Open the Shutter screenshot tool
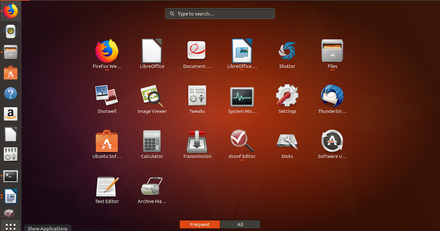The height and width of the screenshot is (231, 440). click(287, 51)
